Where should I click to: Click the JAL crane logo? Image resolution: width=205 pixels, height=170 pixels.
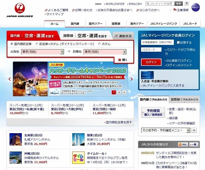(x=20, y=8)
